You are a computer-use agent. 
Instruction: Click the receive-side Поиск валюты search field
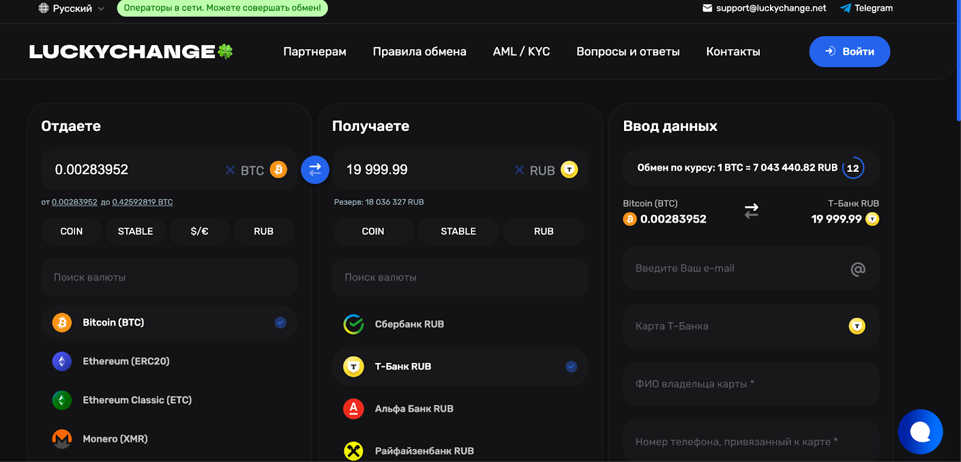tap(460, 278)
